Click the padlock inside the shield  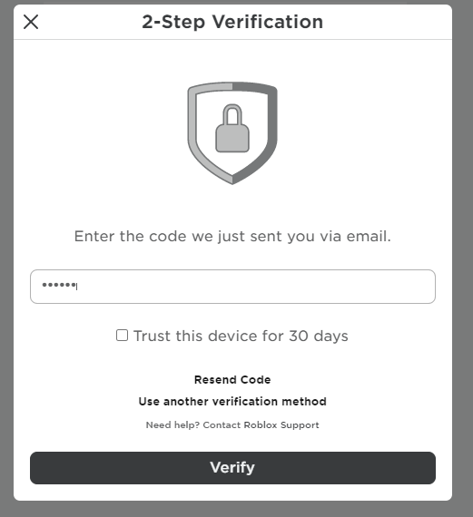(232, 128)
